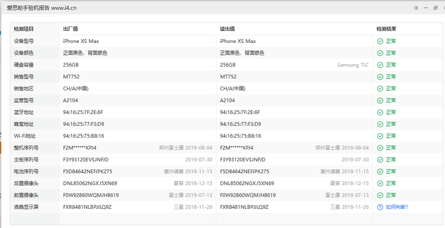445x228 pixels.
Task: Click factory Bluetooth address 94:16:25:7F:2E:6F
Action: (83, 113)
